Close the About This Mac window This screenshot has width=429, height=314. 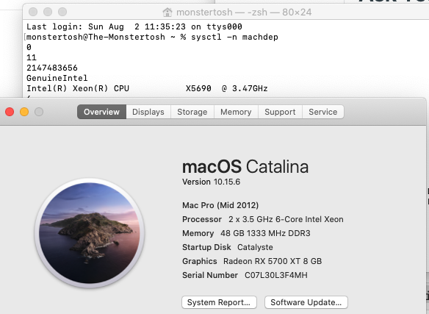point(10,112)
